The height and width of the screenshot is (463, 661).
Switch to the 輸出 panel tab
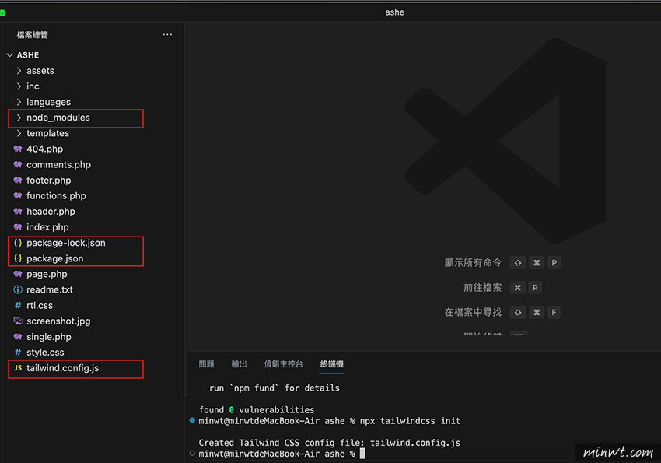coord(239,364)
